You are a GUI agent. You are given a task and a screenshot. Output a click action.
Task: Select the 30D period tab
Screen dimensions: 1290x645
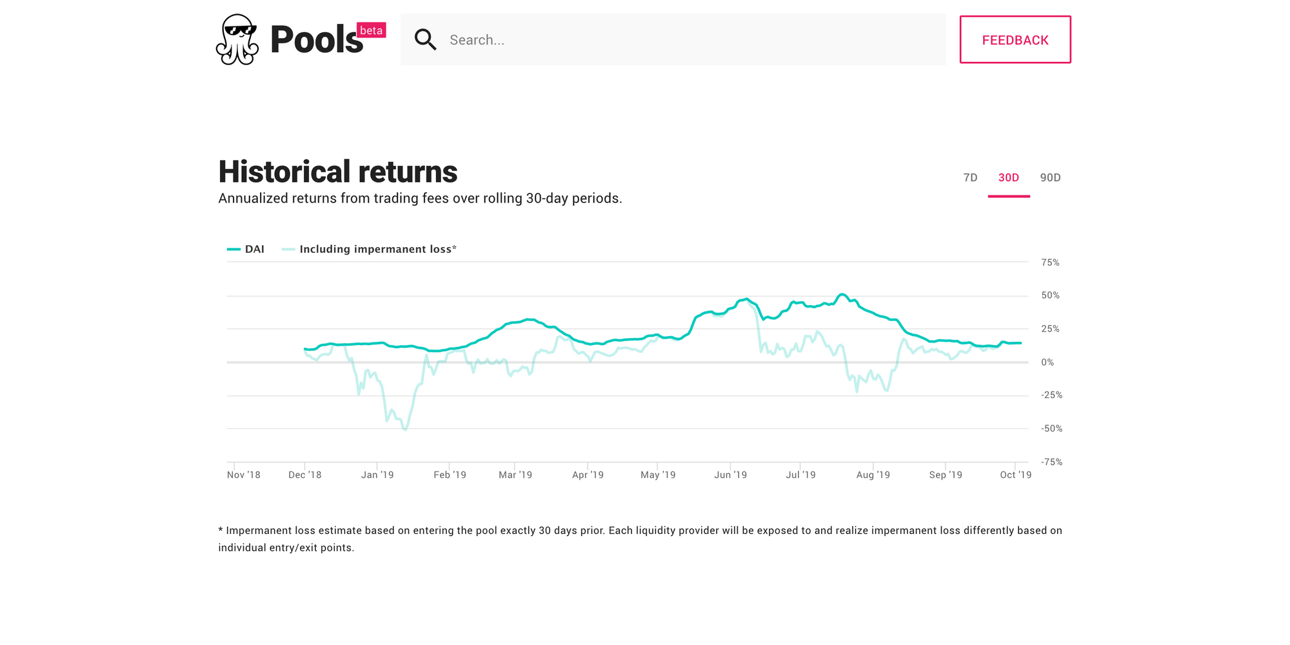click(x=1009, y=177)
